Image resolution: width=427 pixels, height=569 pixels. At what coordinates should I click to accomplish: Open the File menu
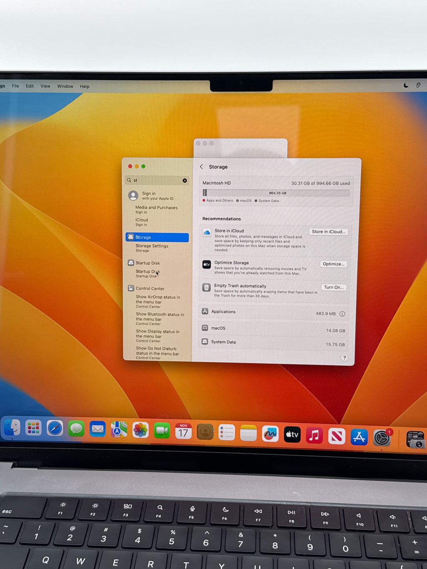click(x=15, y=86)
